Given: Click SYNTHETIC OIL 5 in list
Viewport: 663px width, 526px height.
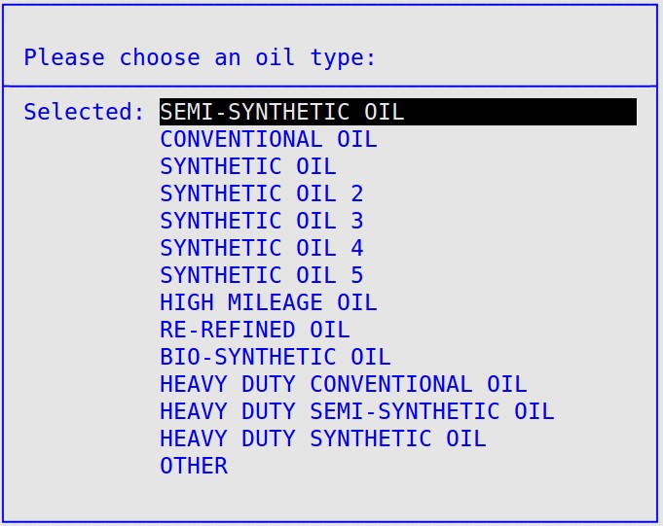Looking at the screenshot, I should tap(262, 275).
